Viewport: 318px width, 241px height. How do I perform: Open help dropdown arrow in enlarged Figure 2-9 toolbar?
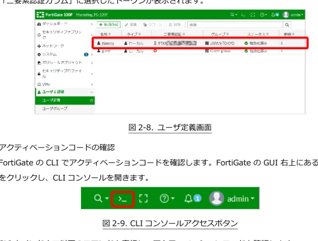click(x=173, y=198)
